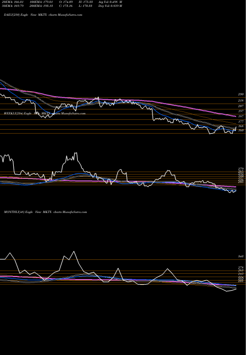Click the 348 price label on monthly chart
This screenshot has height=355, width=246.
tap(241, 256)
